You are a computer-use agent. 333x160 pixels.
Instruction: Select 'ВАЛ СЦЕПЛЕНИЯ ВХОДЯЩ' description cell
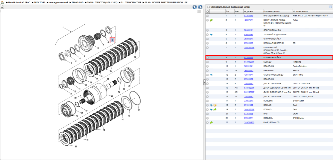point(276,16)
